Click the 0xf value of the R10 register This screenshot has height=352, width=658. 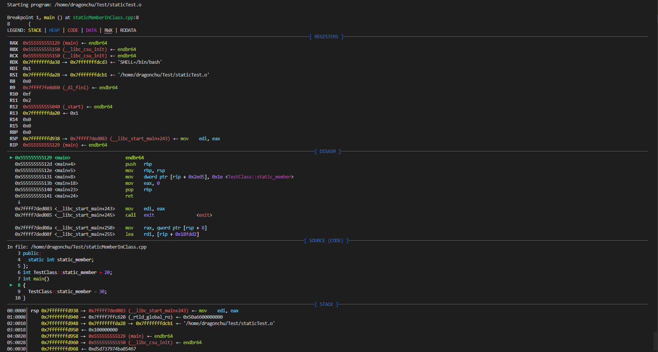click(27, 94)
